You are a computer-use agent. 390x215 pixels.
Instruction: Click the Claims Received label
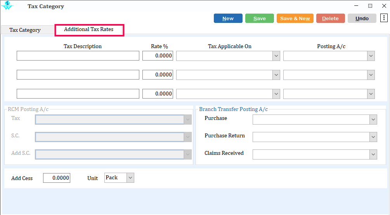(224, 153)
